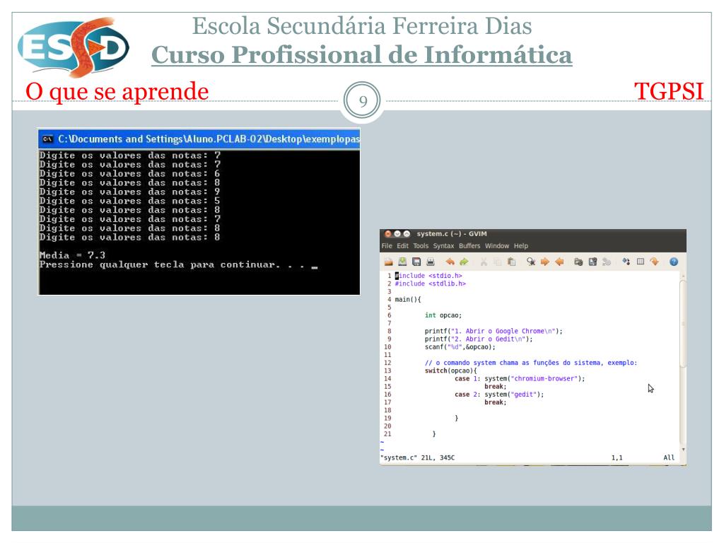Open the File menu in GVIM
This screenshot has width=724, height=543.
click(x=387, y=246)
